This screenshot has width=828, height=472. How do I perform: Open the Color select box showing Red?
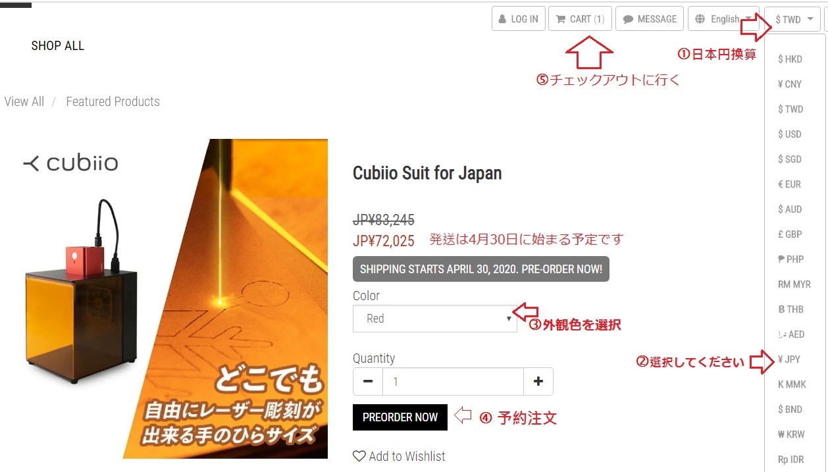[x=434, y=319]
